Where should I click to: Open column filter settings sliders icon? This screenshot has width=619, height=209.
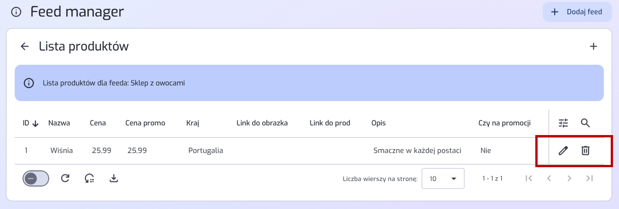tap(563, 123)
